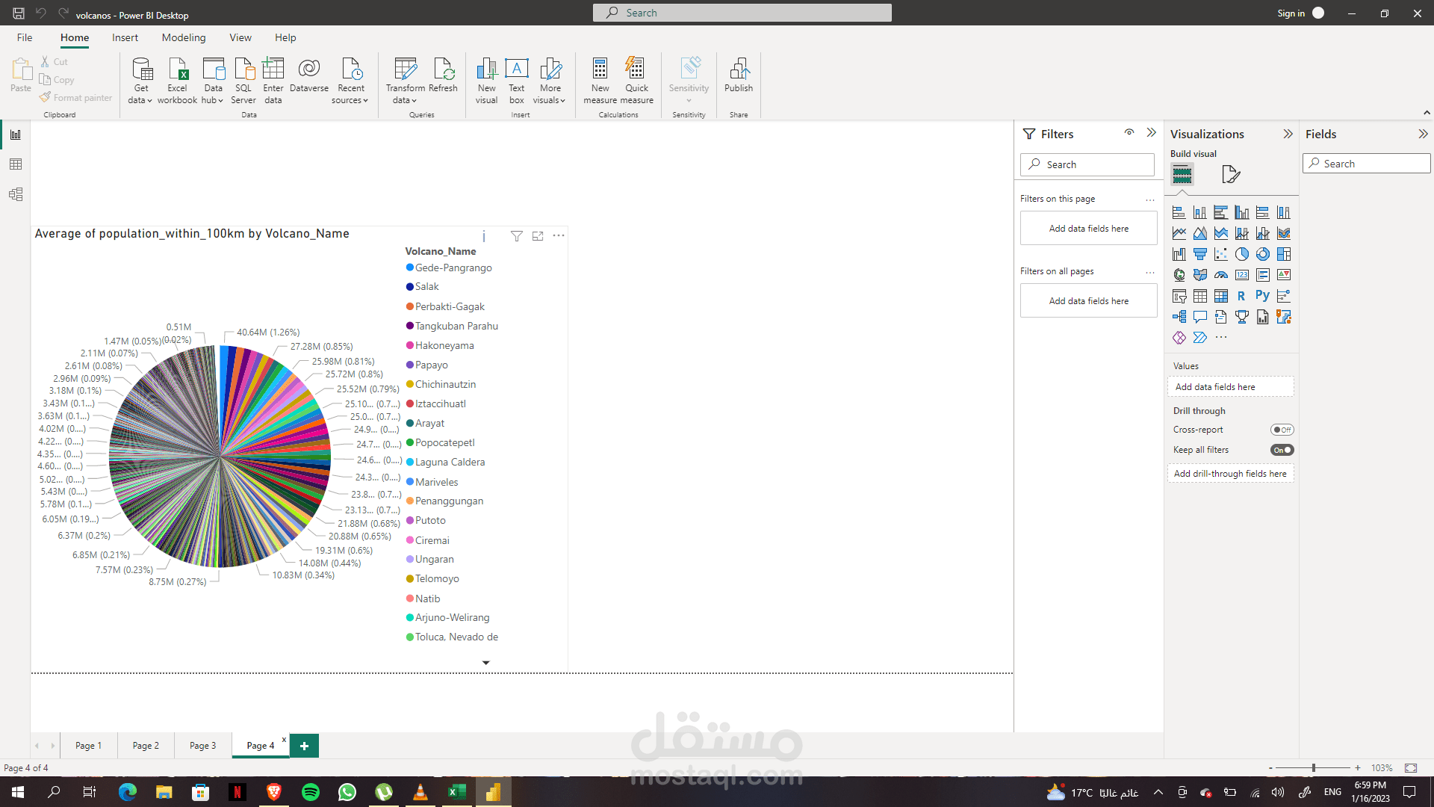
Task: Choose the gauge visualization icon
Action: 1220,275
